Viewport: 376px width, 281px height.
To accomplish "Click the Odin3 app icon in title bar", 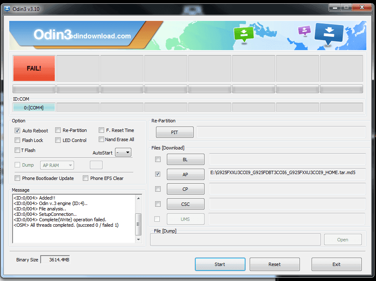I will [7, 9].
